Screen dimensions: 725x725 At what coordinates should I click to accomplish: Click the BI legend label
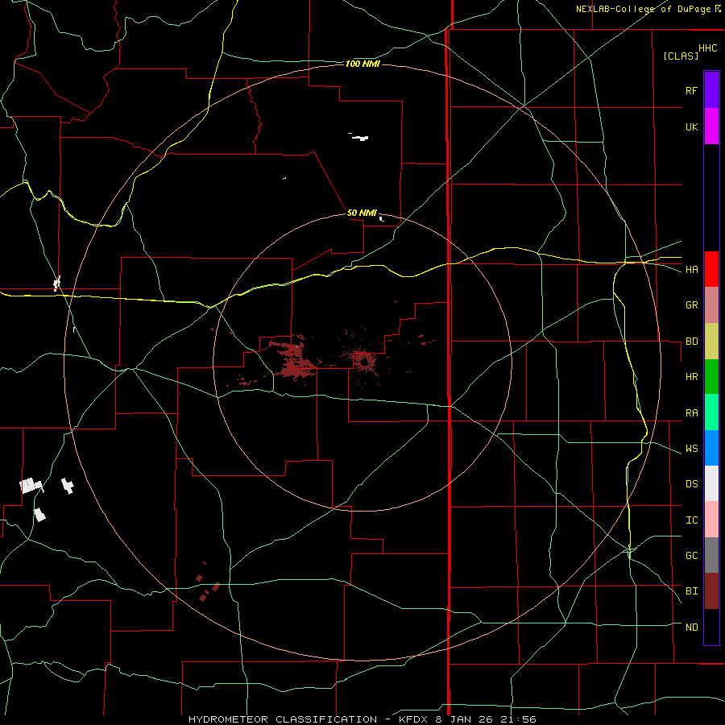(691, 591)
